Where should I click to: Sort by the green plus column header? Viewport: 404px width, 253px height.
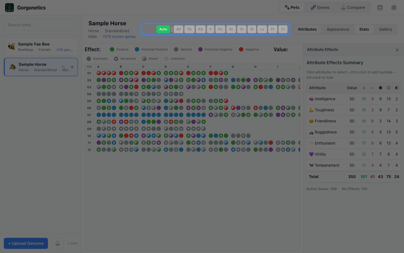pos(364,88)
